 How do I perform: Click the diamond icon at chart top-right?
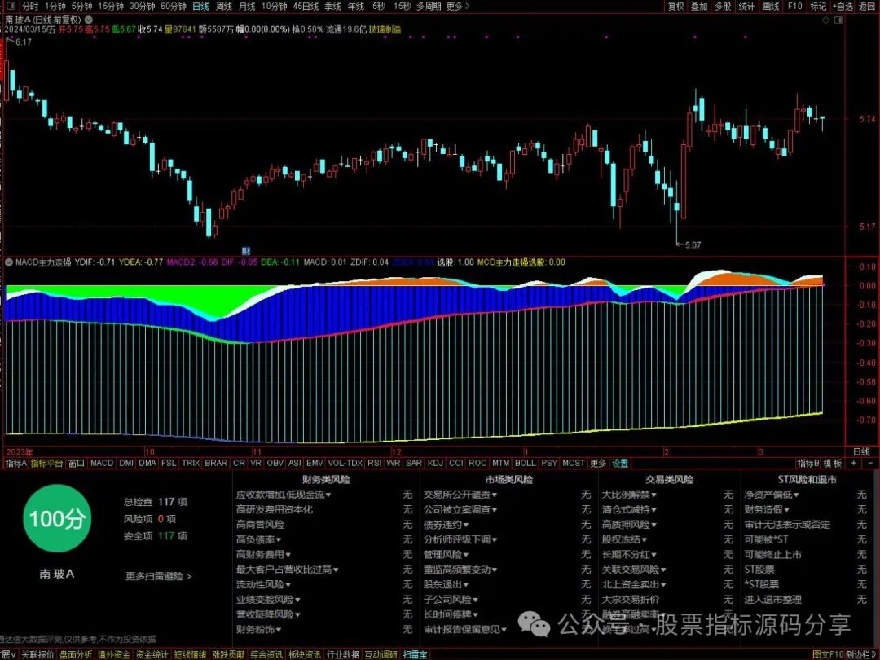[825, 20]
